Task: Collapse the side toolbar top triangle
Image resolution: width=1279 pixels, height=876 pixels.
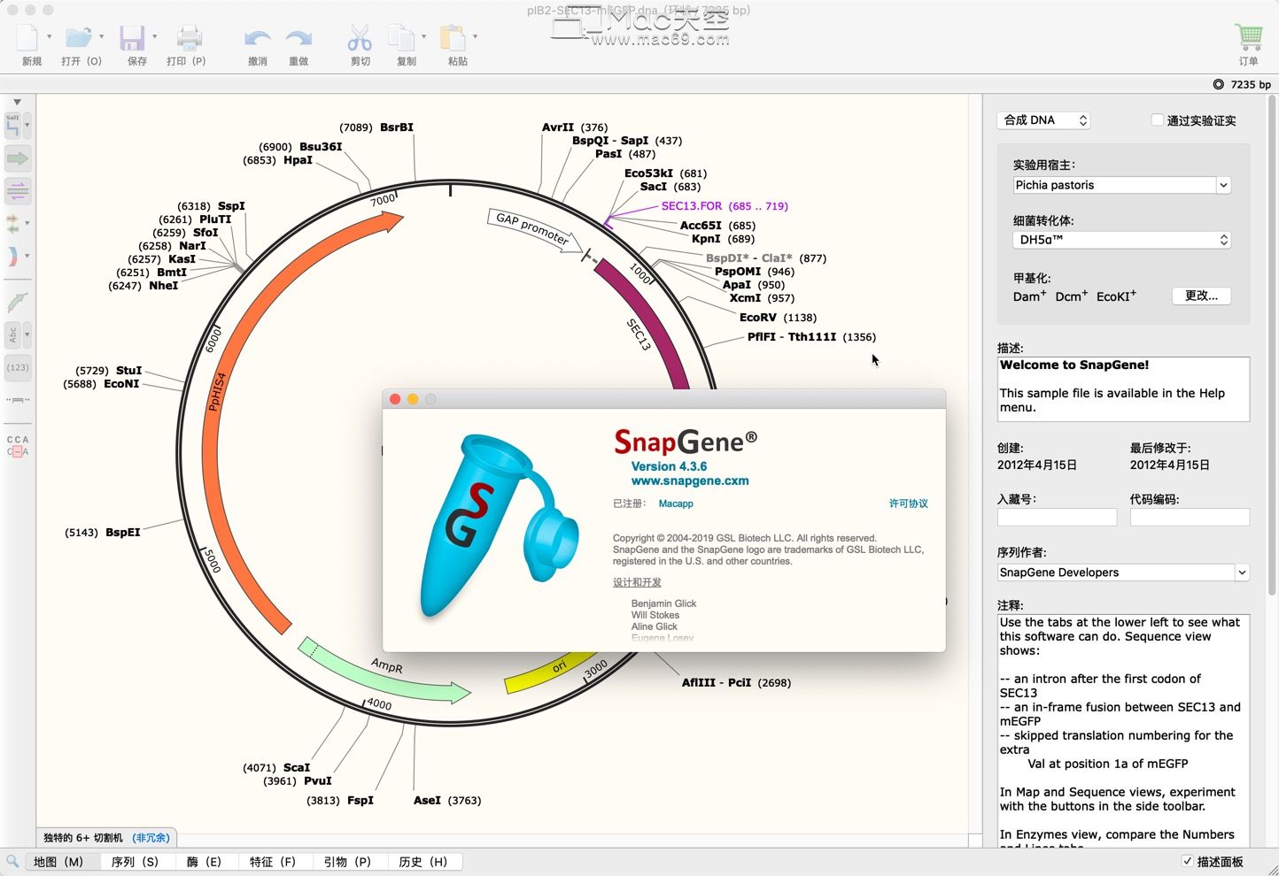Action: point(17,103)
